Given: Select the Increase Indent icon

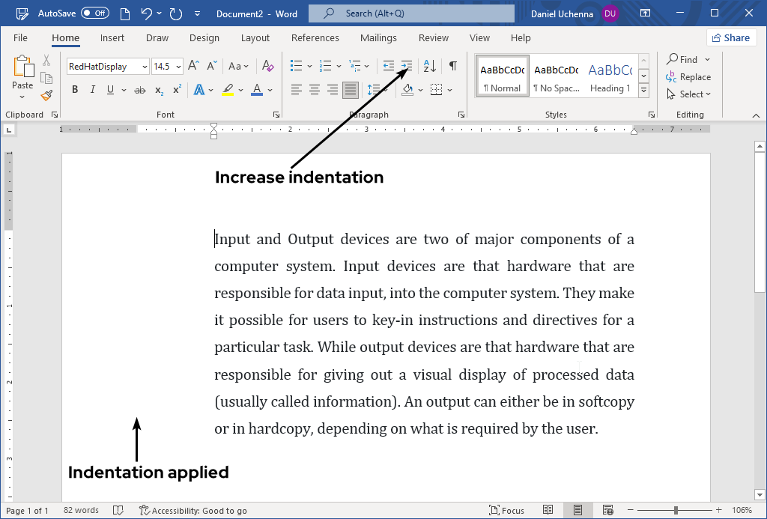Looking at the screenshot, I should [406, 64].
